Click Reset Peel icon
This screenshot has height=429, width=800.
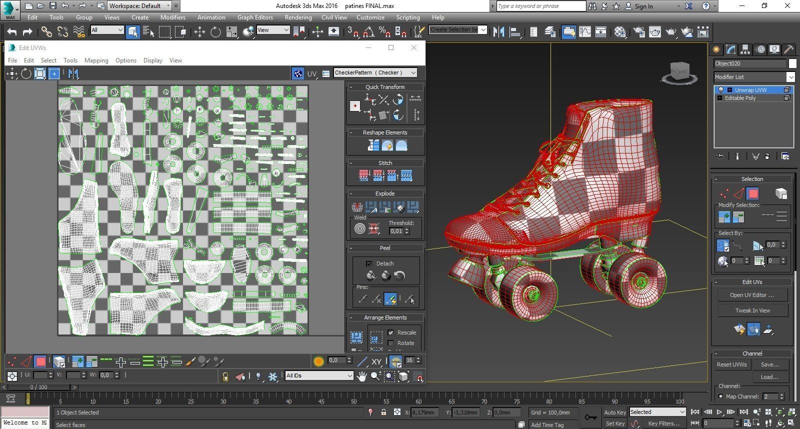[x=399, y=275]
